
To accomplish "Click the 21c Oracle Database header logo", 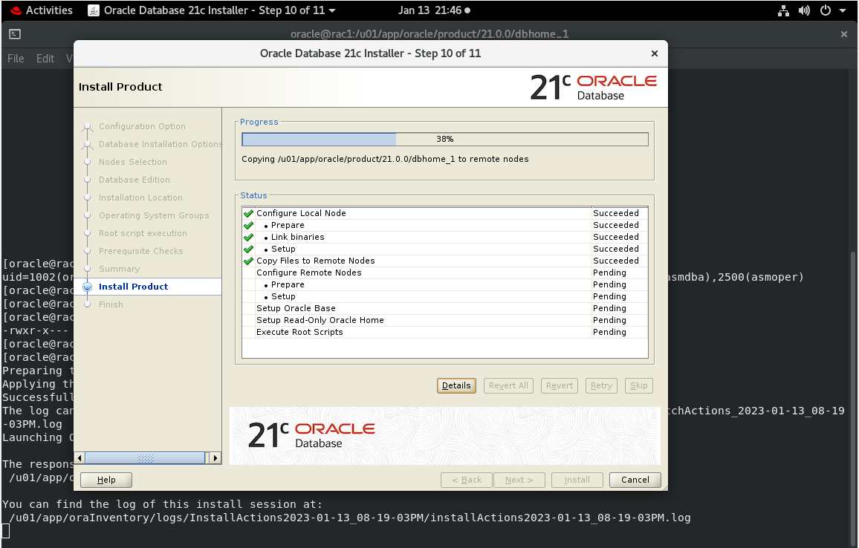I will 593,87.
